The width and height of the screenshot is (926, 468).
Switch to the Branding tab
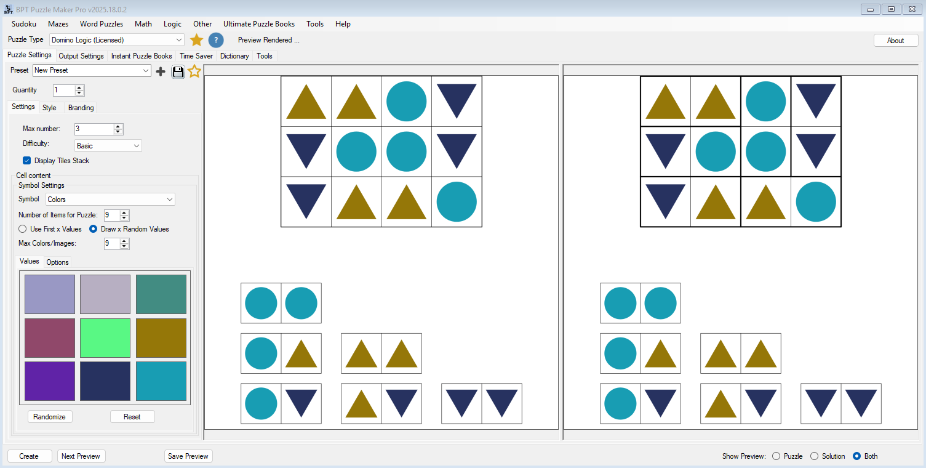81,107
